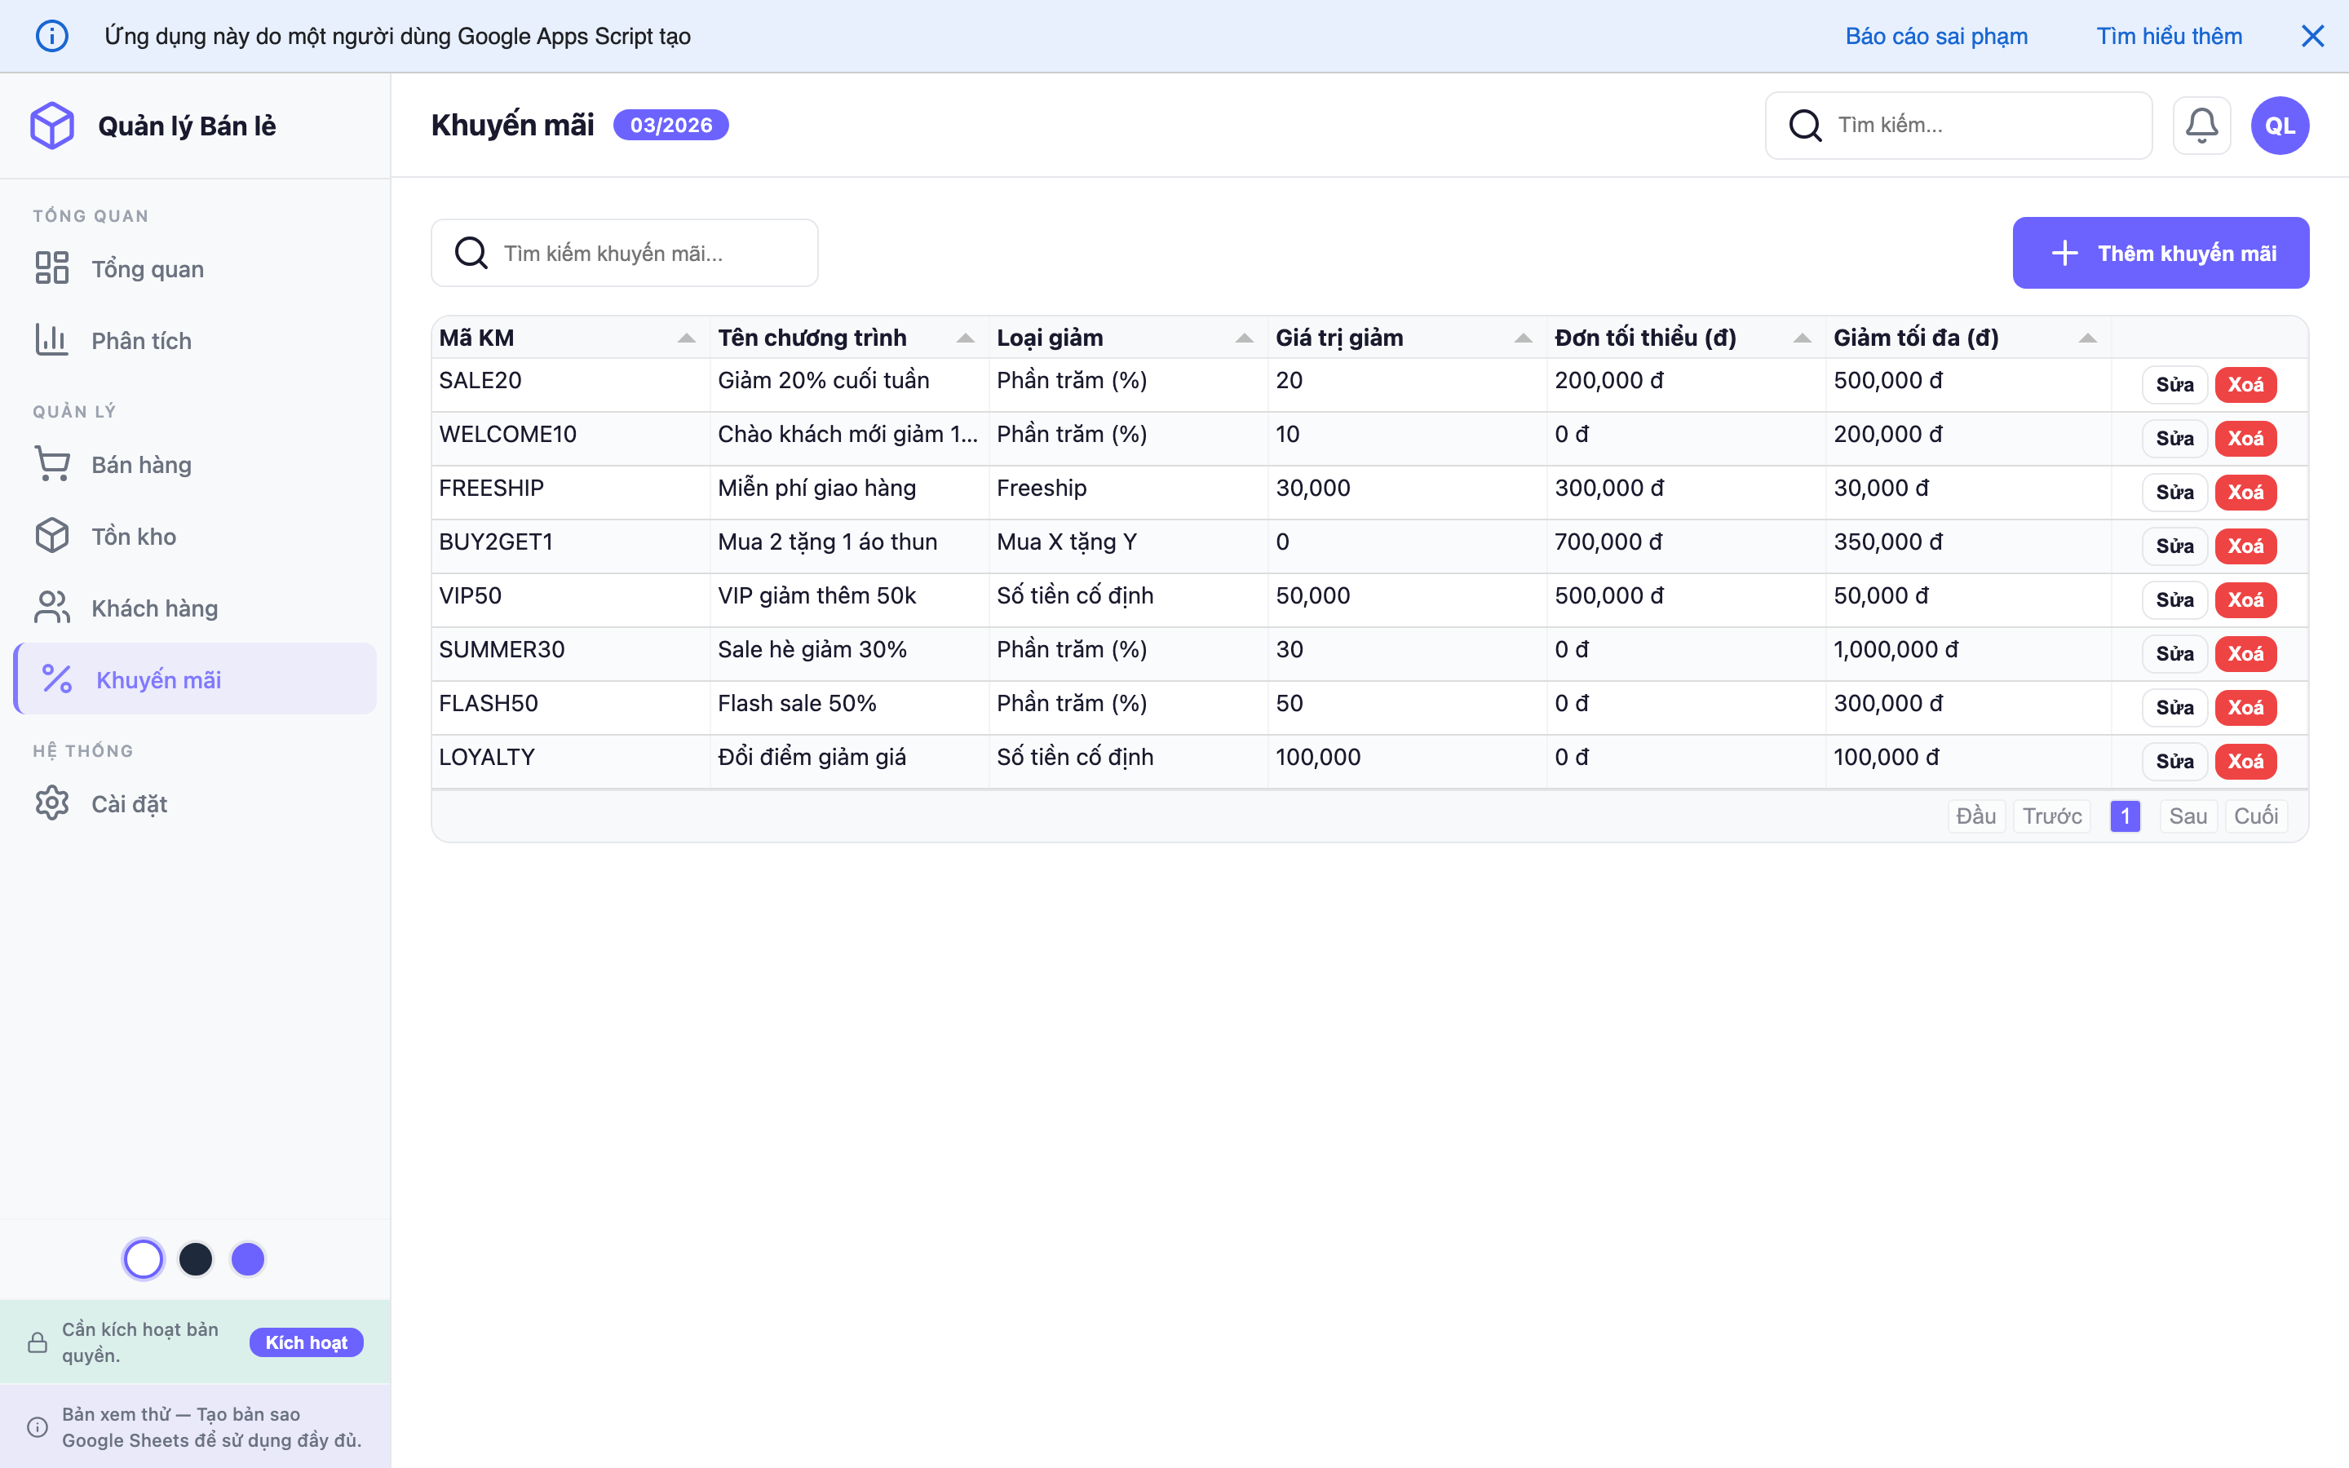The width and height of the screenshot is (2349, 1468).
Task: Enable the purple theme circle
Action: click(x=247, y=1258)
